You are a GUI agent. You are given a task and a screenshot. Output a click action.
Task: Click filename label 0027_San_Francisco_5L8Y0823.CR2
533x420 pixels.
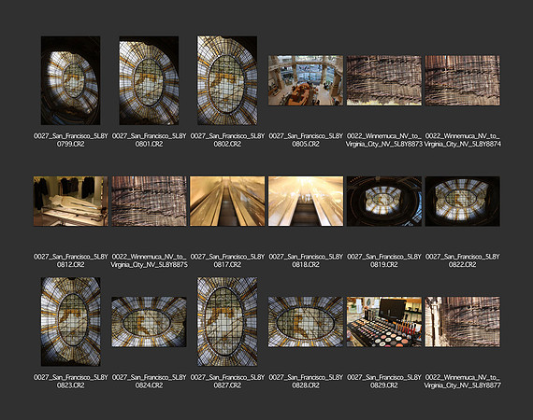tap(71, 382)
